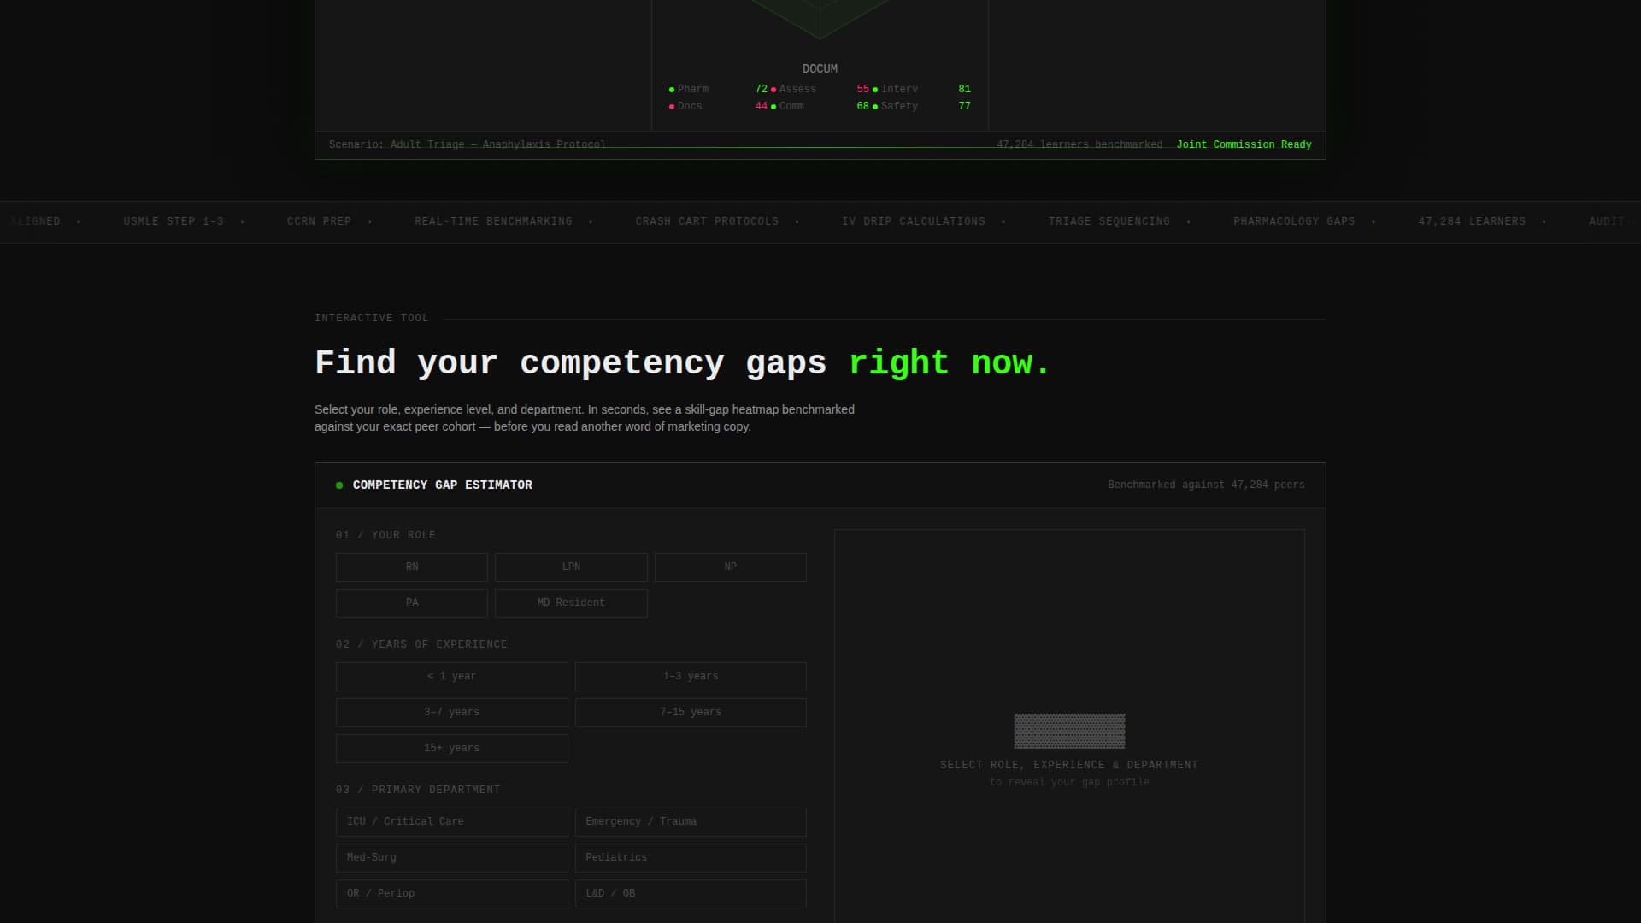Click the Safety score legend entry
The width and height of the screenshot is (1641, 923).
coord(921,106)
